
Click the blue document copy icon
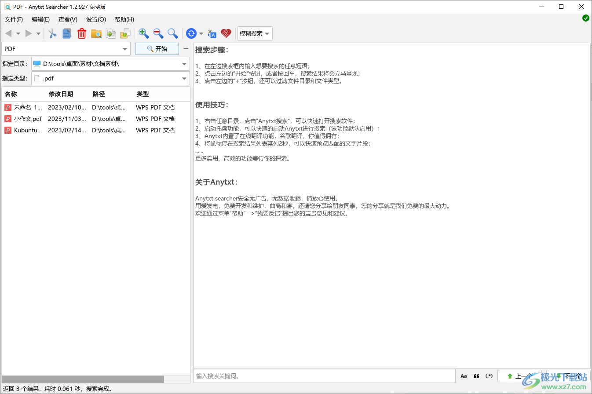(67, 33)
